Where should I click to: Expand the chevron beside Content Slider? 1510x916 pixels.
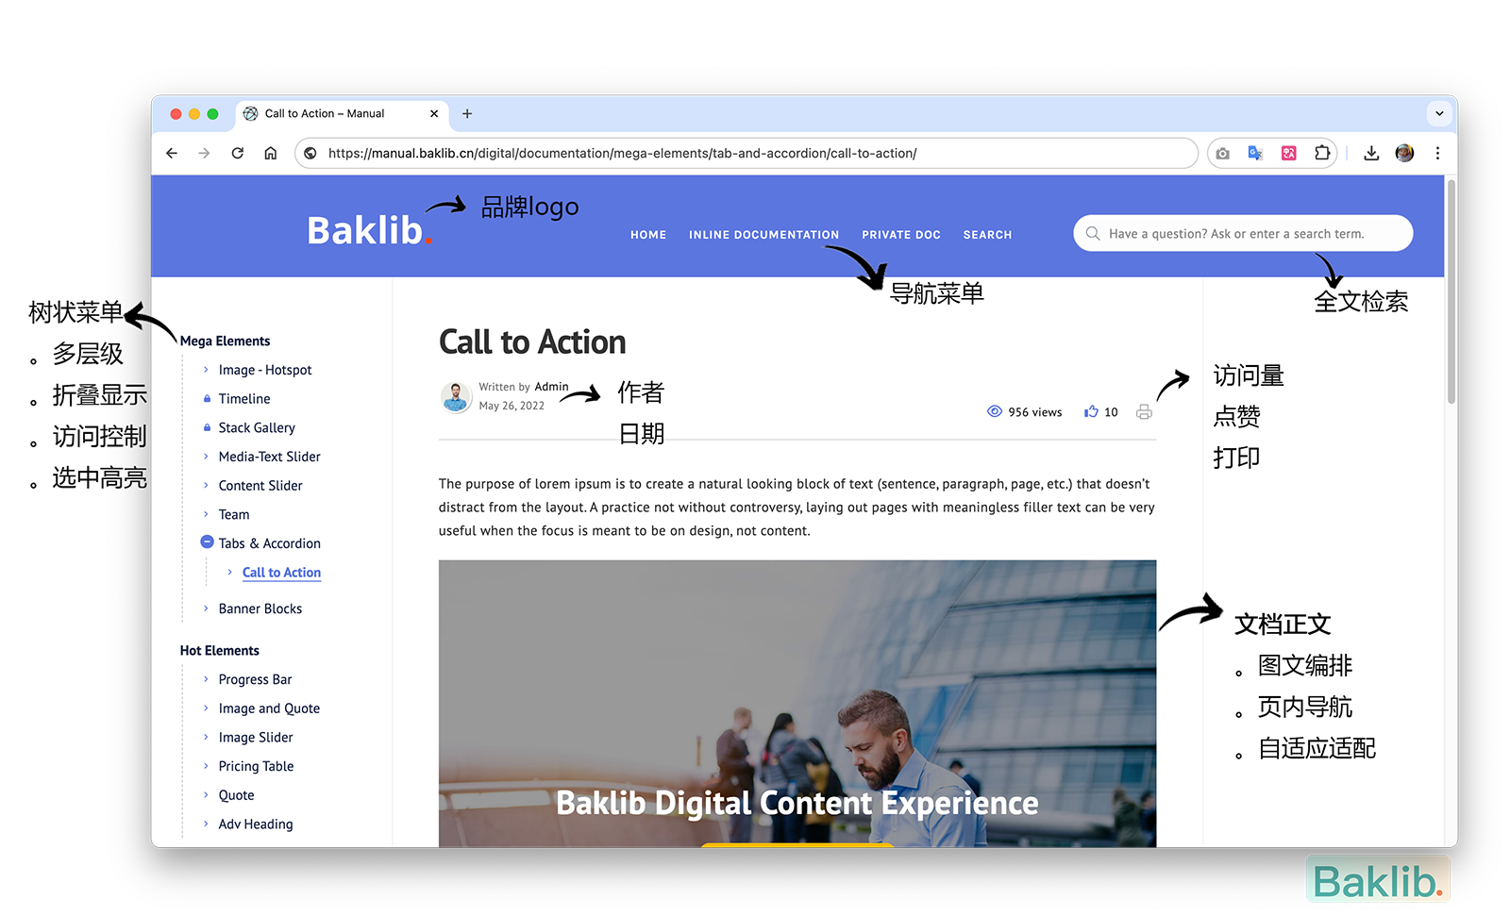[206, 486]
